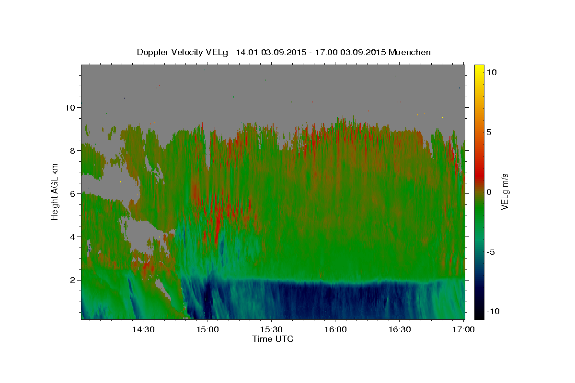The image size is (575, 383).
Task: Click the colorbar label '-5'
Action: click(491, 252)
